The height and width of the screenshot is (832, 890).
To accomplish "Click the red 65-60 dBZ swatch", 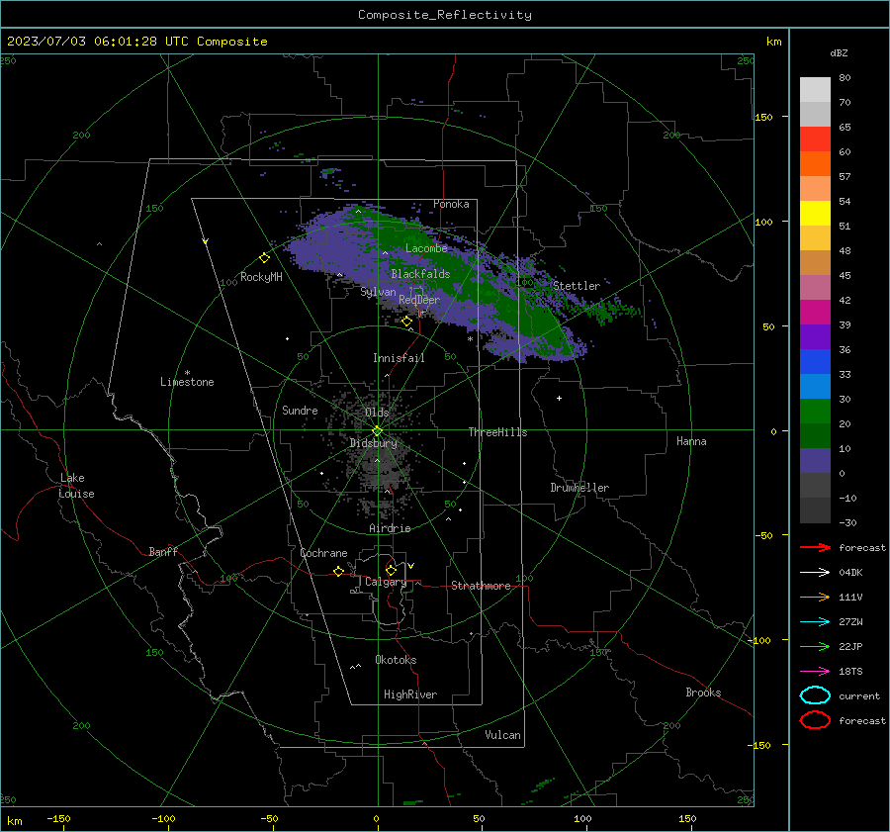I will coord(815,139).
